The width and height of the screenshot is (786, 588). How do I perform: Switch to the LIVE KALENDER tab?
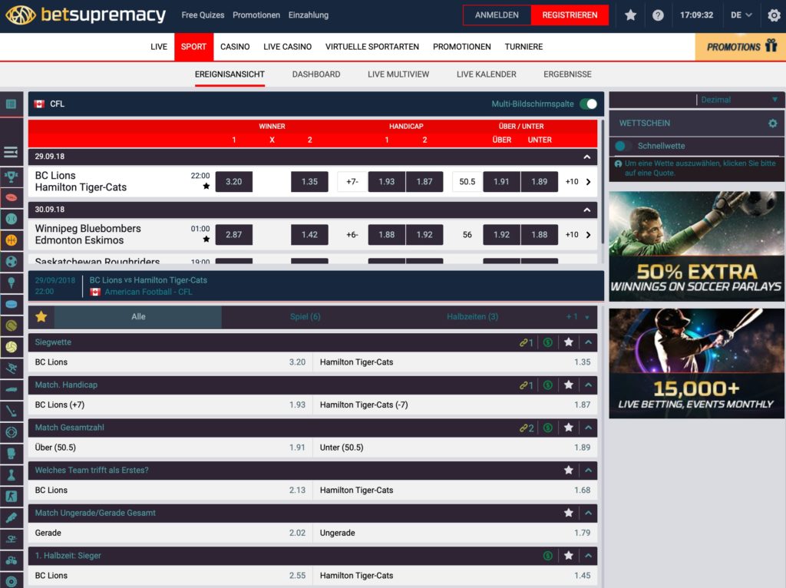[486, 74]
